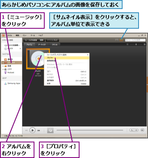Switch to the ジャンル (Genre) tab
148x158 pixels.
[x=55, y=45]
